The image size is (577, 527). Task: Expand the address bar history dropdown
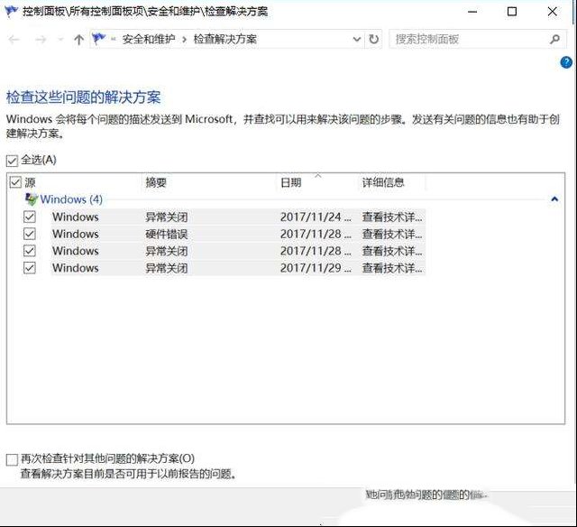click(357, 39)
